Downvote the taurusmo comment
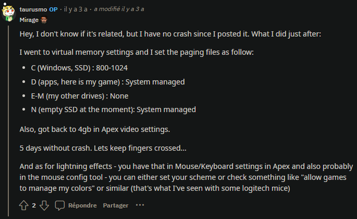Screen dimensions: 357x219 click(44, 205)
